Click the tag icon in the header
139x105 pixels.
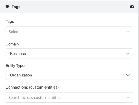coord(7,7)
